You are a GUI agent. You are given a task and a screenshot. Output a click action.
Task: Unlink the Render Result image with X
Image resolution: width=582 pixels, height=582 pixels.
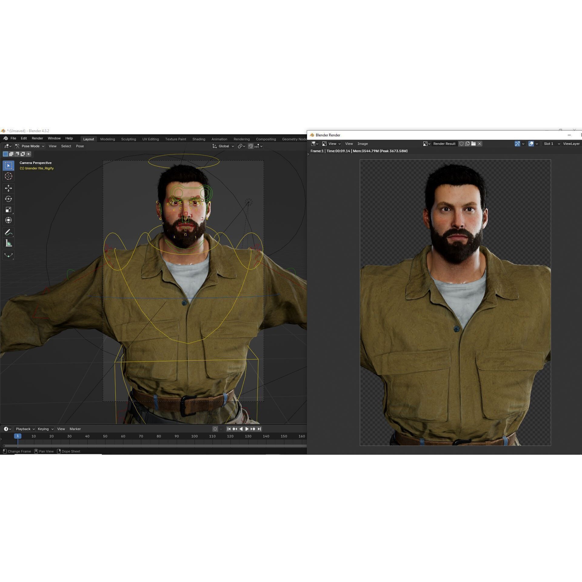pyautogui.click(x=480, y=144)
